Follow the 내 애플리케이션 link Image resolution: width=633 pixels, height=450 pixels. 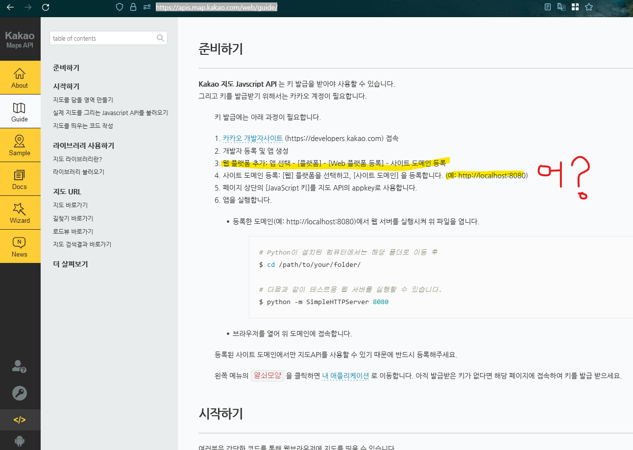[x=345, y=376]
